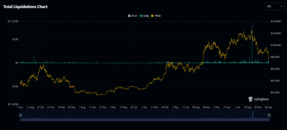Click the right range slider handle
Image resolution: width=287 pixels, height=130 pixels.
click(x=269, y=115)
